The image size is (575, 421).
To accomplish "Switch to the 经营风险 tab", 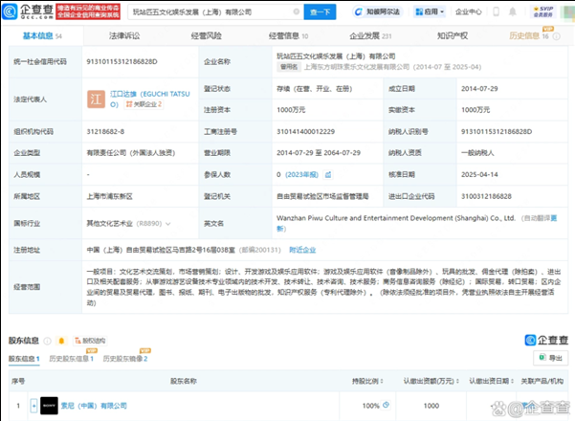I will (206, 35).
